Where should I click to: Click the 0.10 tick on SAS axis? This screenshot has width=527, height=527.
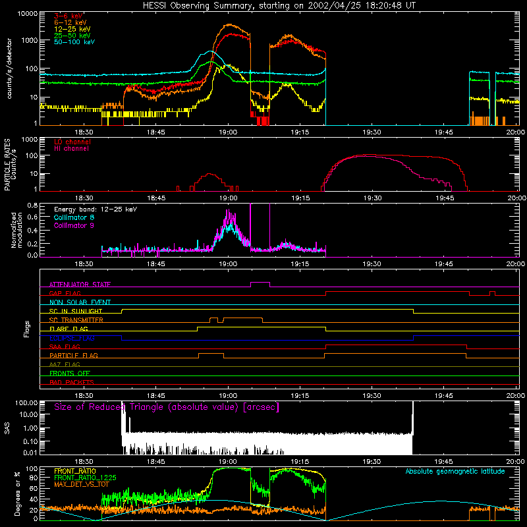[30, 441]
